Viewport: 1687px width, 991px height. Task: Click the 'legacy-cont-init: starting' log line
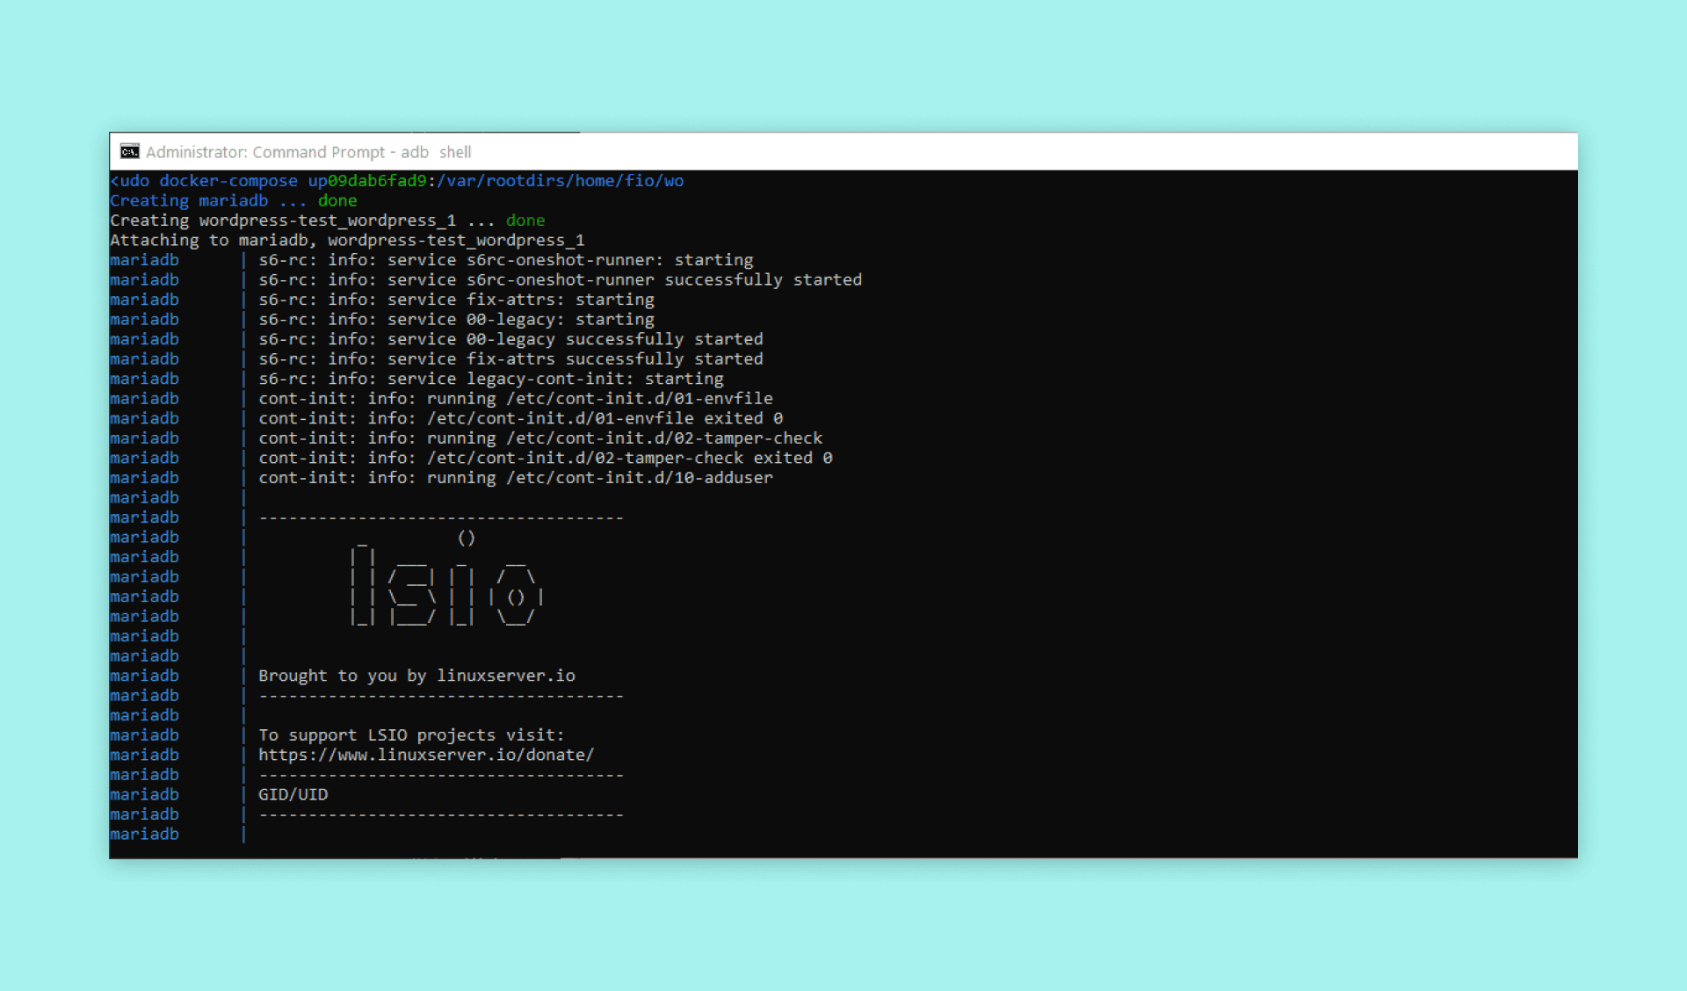(x=490, y=379)
